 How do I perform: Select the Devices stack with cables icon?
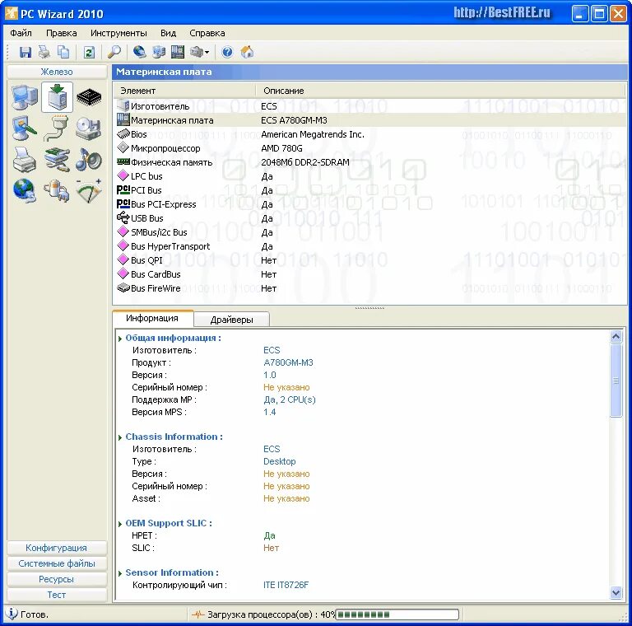tap(57, 160)
